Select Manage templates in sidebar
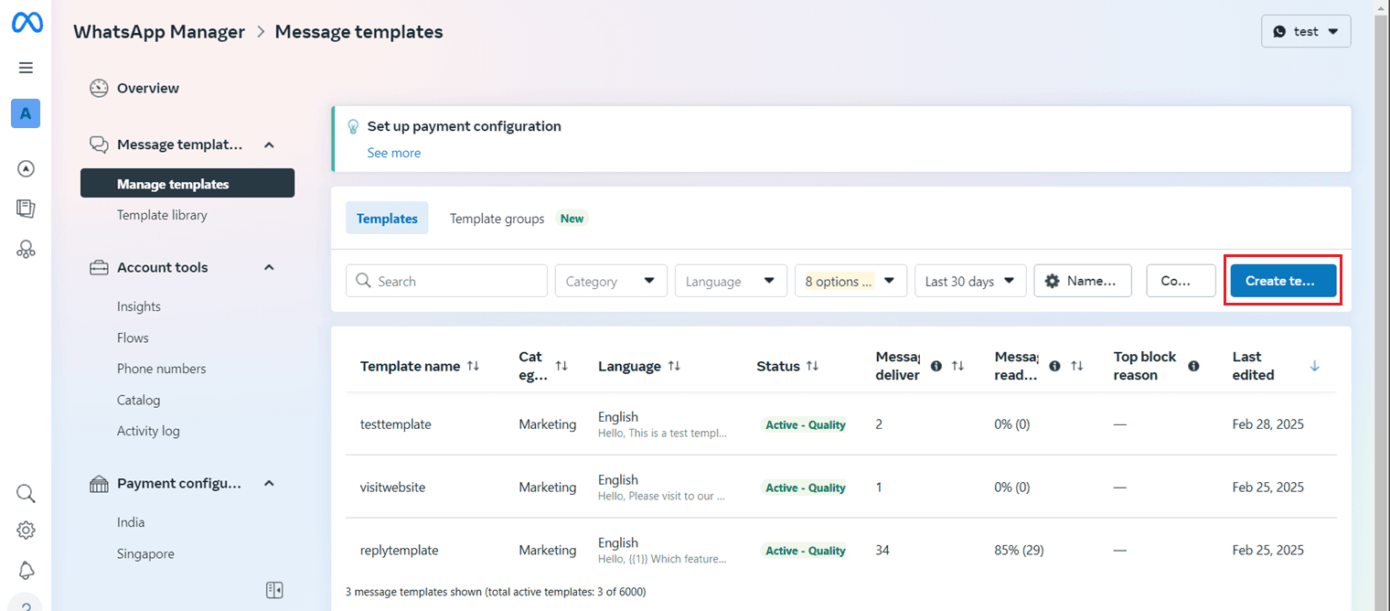Viewport: 1390px width, 611px height. pyautogui.click(x=187, y=183)
